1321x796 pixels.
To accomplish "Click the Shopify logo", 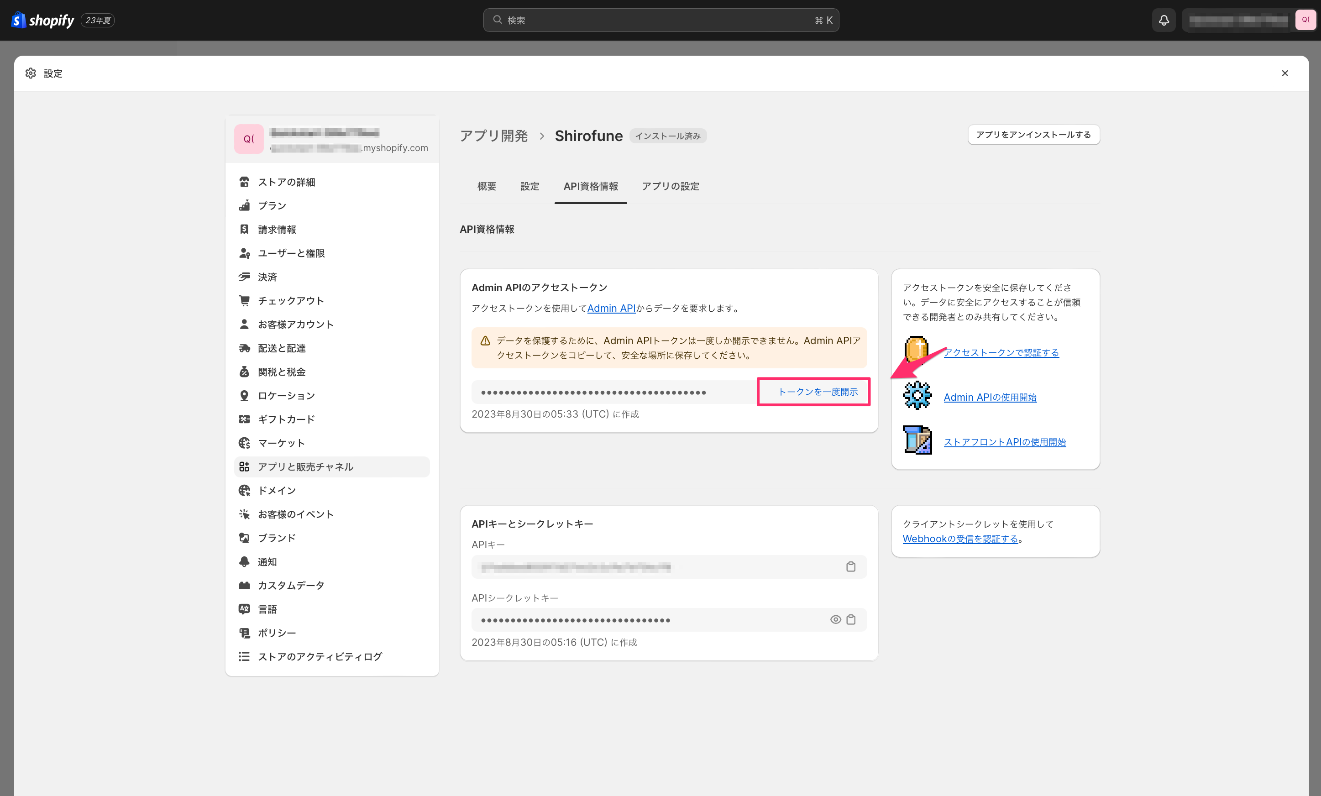I will [42, 21].
